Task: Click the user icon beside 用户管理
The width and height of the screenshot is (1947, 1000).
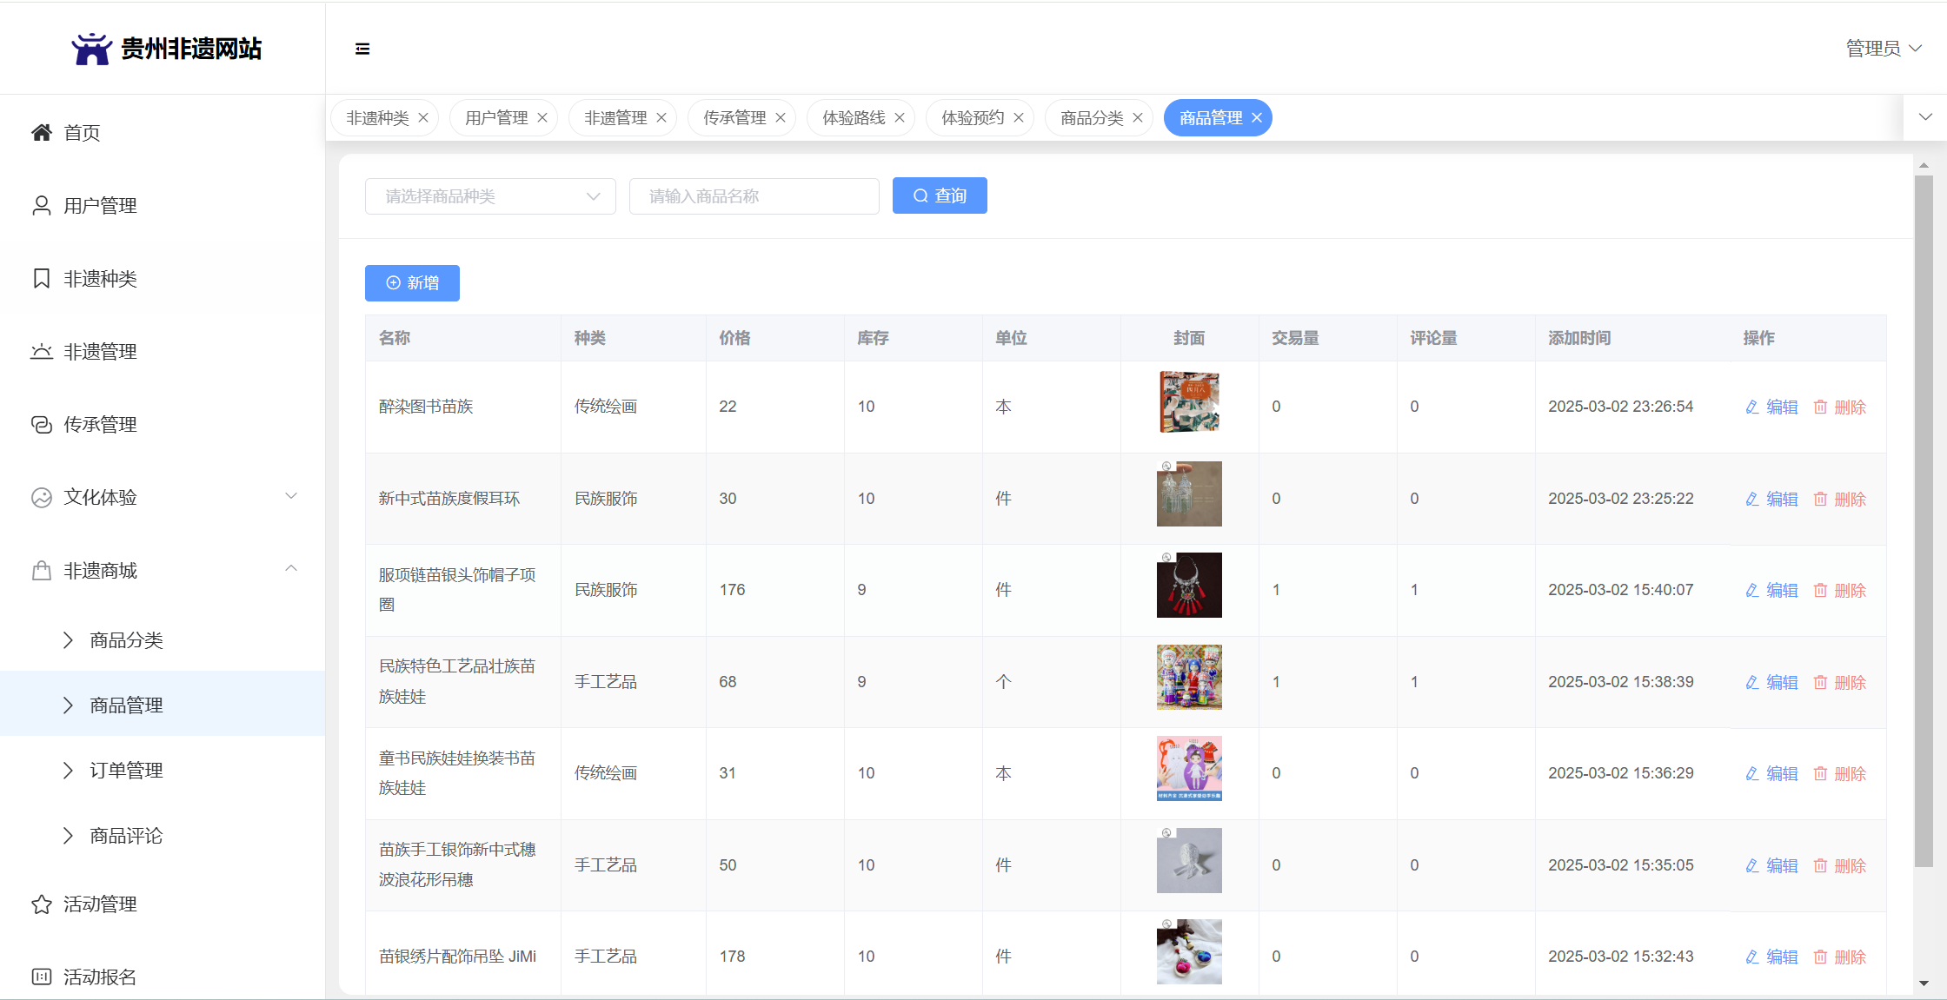Action: (41, 206)
